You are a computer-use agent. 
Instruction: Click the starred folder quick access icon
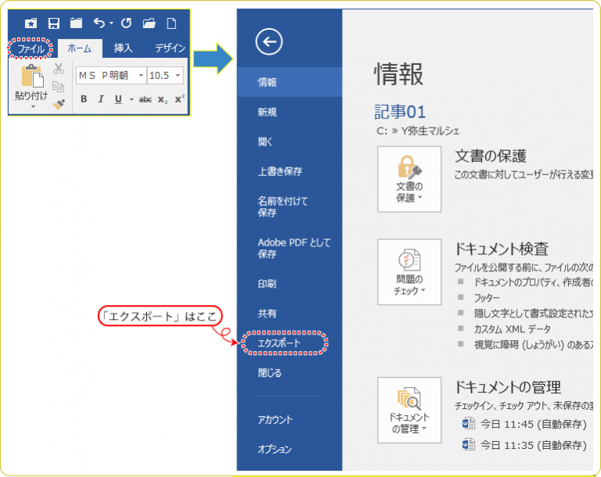point(31,23)
